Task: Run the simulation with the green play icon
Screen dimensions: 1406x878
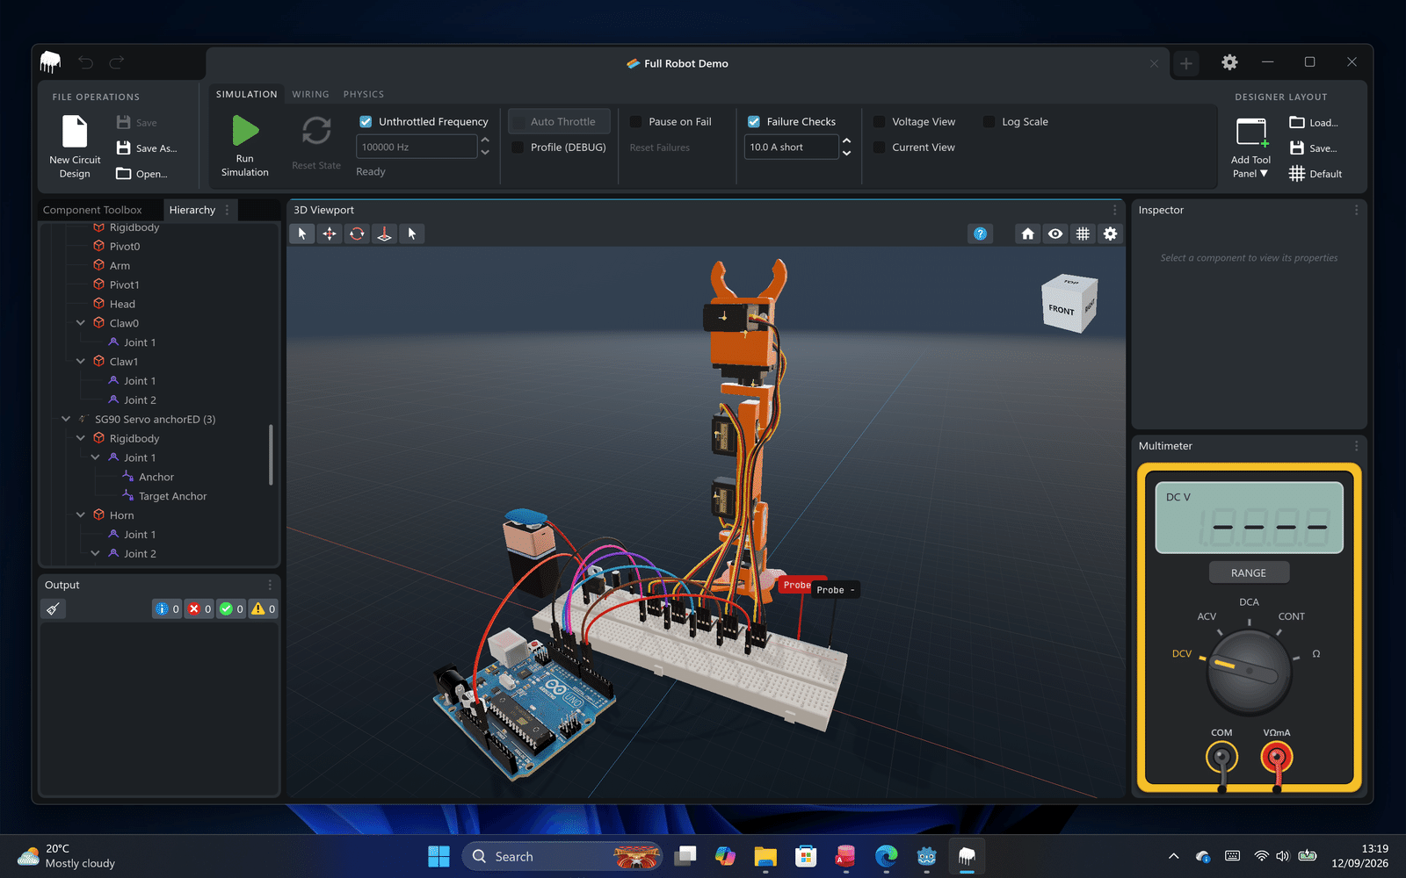Action: [x=245, y=131]
